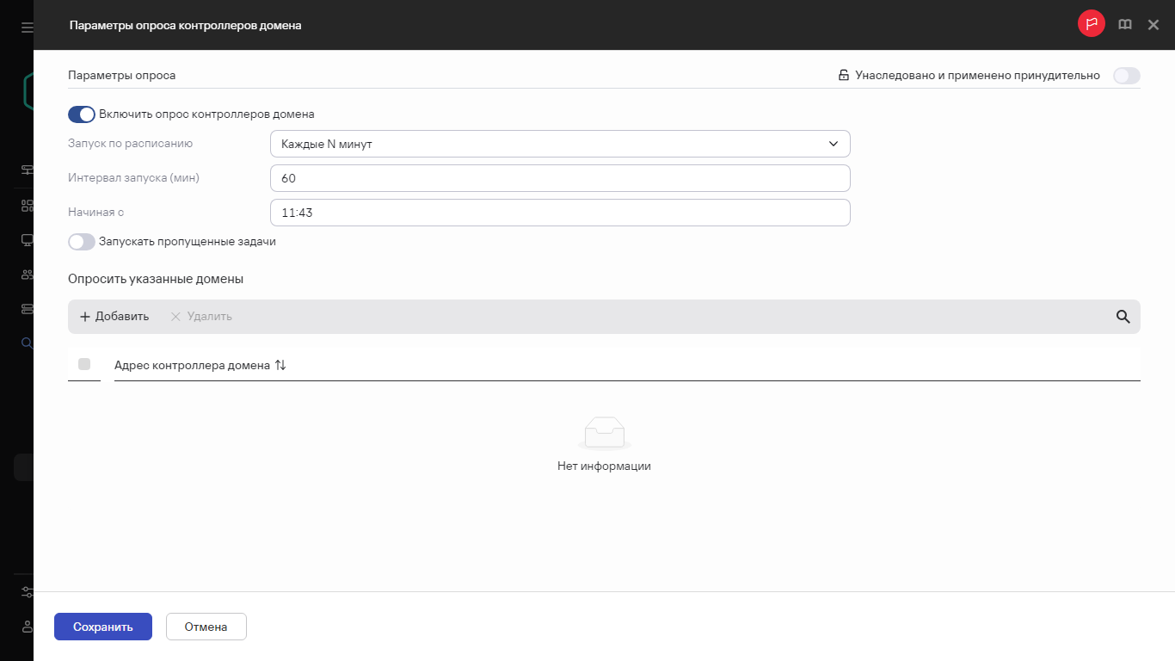Enable the Запускать пропущенные задачи toggle

(x=82, y=242)
